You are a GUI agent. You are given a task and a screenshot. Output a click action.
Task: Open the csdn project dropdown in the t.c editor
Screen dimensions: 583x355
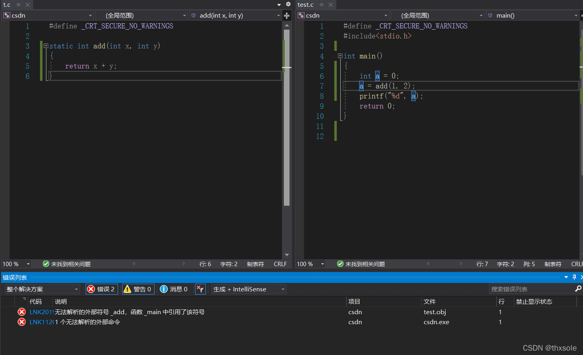tap(48, 16)
